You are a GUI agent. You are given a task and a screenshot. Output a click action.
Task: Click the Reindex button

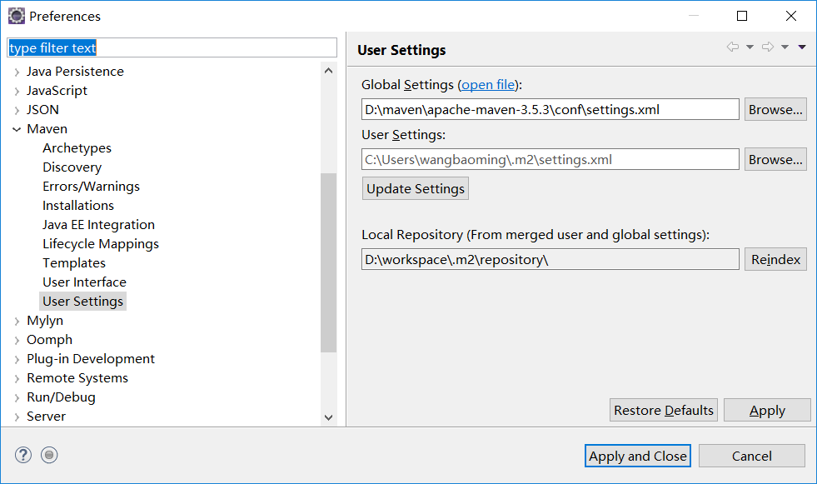[775, 259]
